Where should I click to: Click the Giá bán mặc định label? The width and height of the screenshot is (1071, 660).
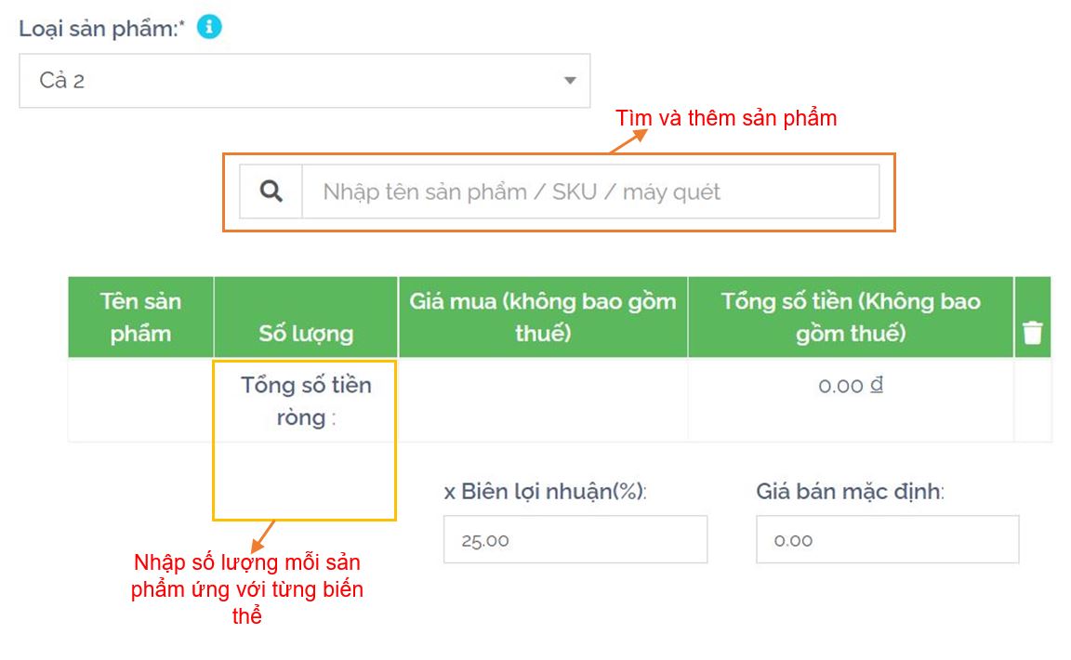pyautogui.click(x=850, y=492)
